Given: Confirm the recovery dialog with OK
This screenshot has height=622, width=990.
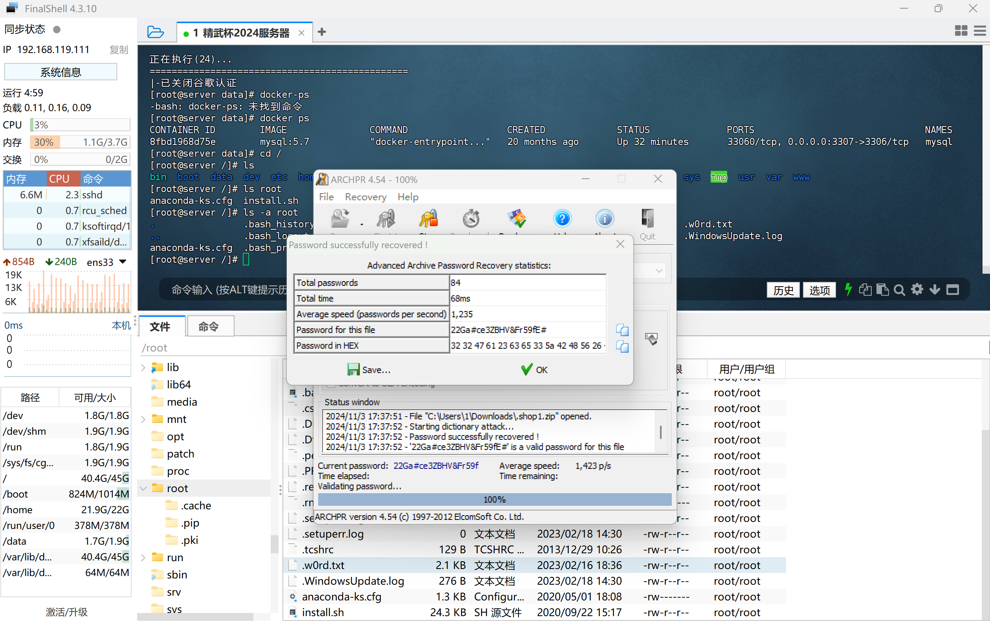Looking at the screenshot, I should [534, 370].
